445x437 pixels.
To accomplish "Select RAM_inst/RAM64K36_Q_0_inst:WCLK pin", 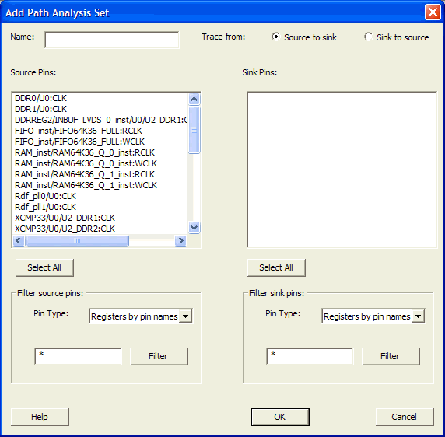I will [86, 163].
